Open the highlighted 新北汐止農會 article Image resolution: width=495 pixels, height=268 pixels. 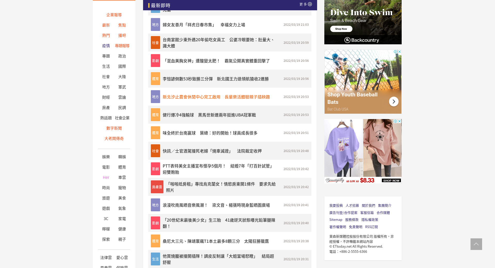(216, 97)
